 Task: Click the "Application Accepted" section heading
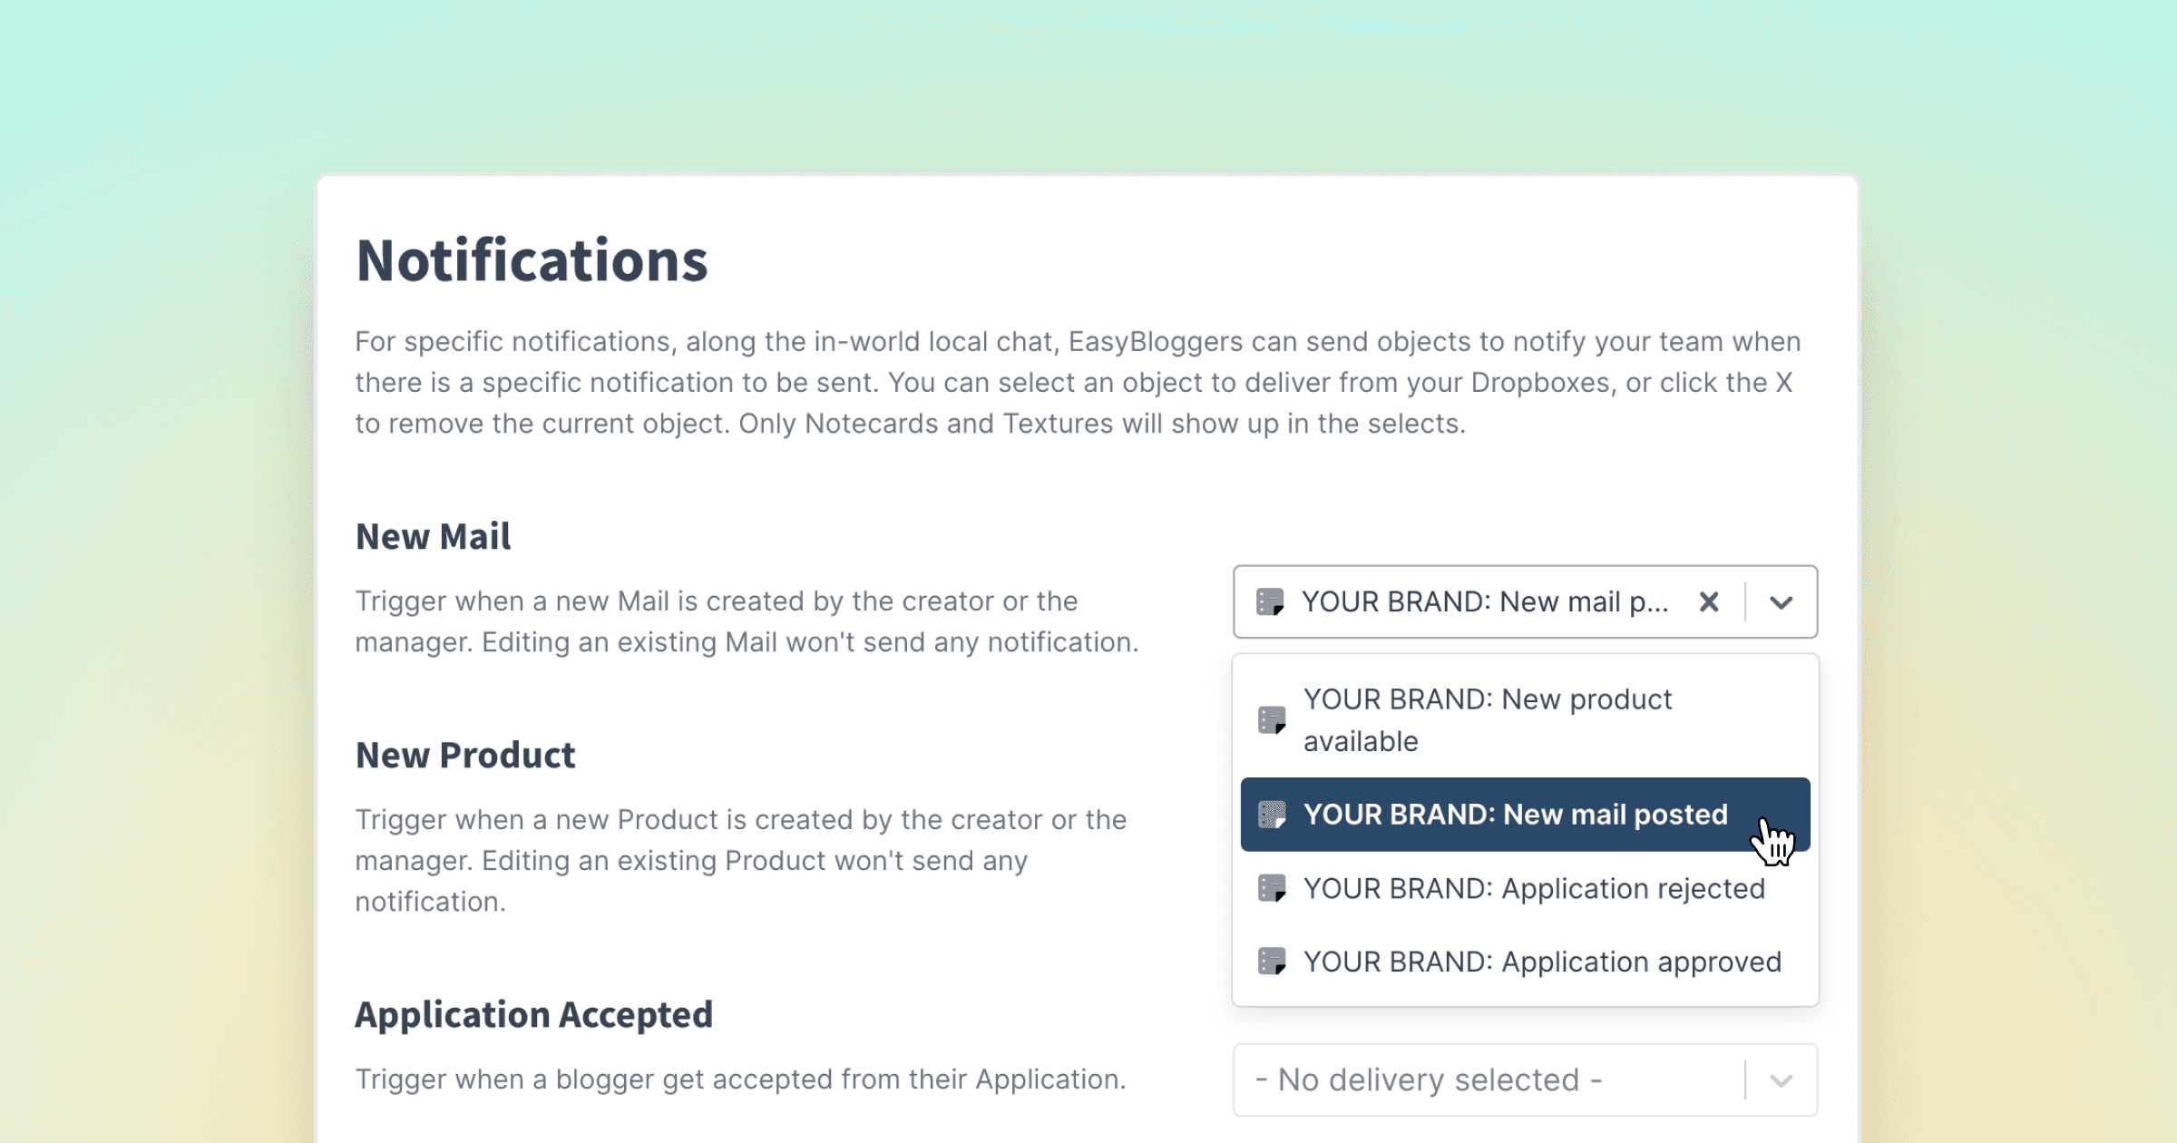click(533, 1015)
